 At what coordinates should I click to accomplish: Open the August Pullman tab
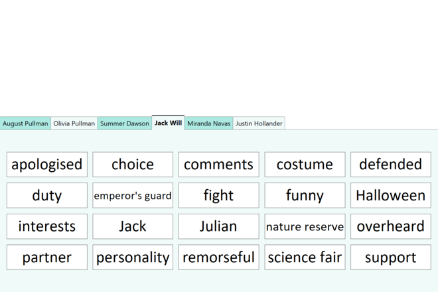point(25,123)
